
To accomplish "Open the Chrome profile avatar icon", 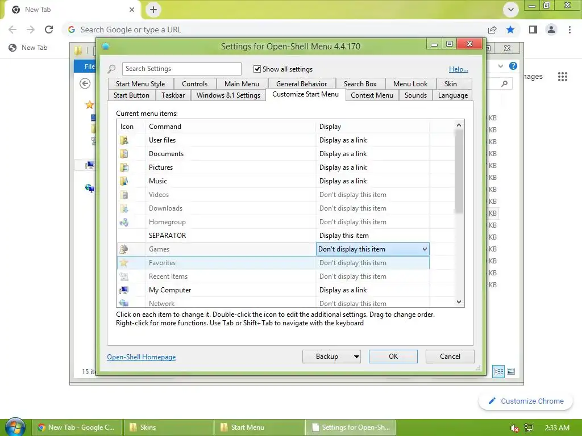I will (551, 30).
